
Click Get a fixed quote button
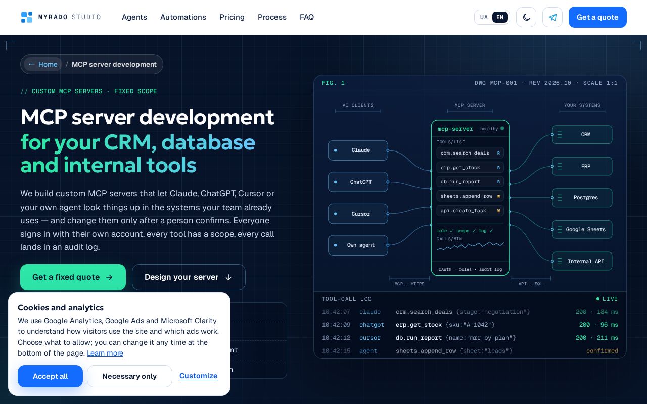point(73,277)
